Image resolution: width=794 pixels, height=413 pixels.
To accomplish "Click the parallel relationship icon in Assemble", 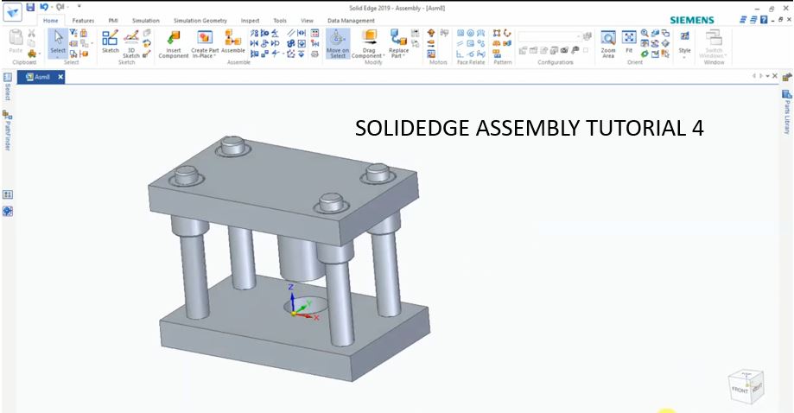I will point(290,33).
